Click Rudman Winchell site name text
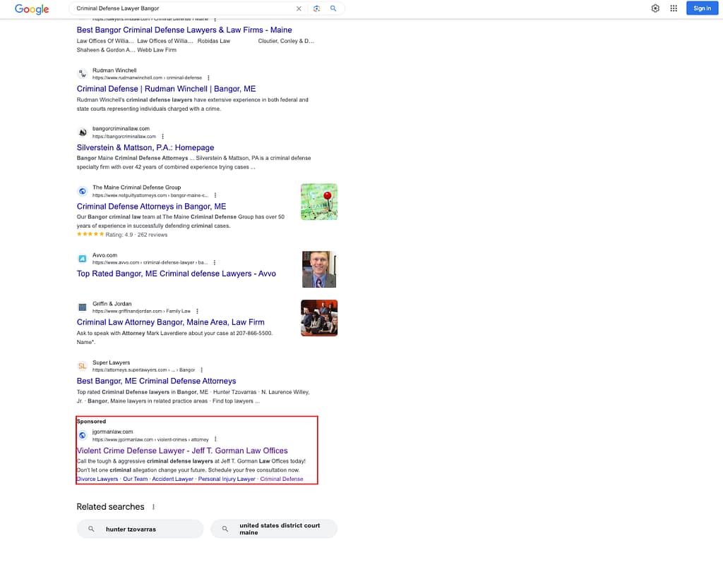Image resolution: width=723 pixels, height=564 pixels. 114,70
